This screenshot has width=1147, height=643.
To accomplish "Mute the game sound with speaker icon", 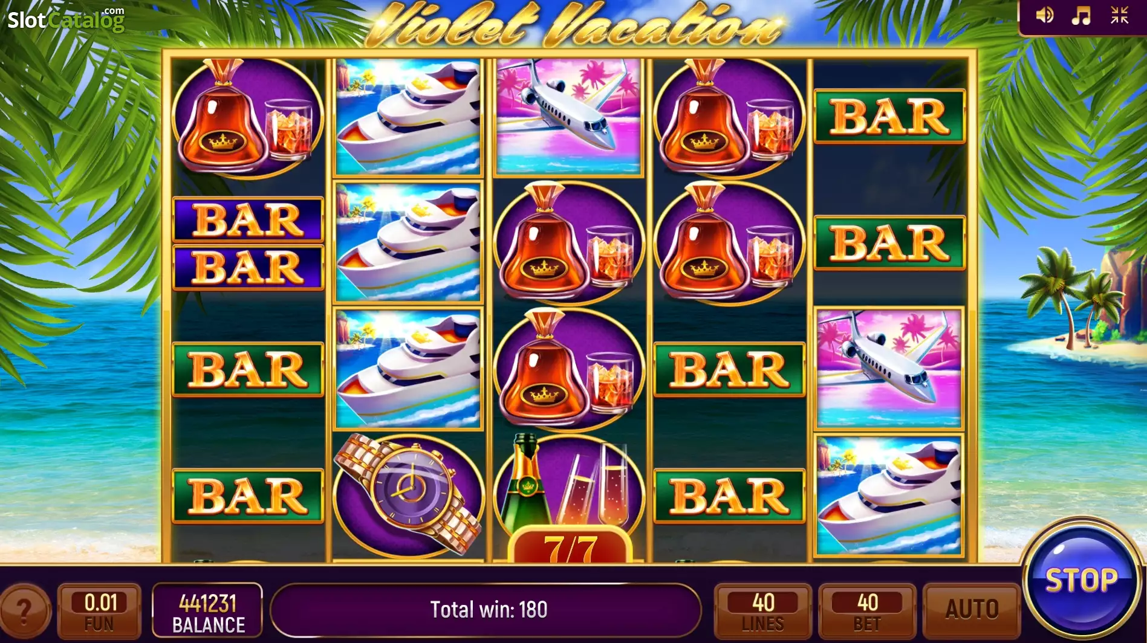I will point(1045,15).
